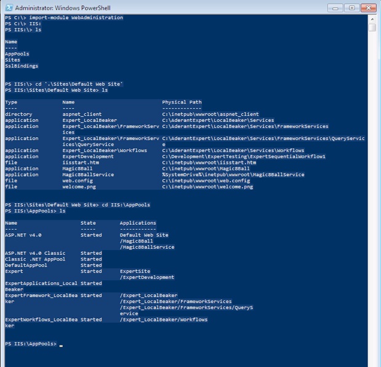
Task: Maximize the PowerShell window
Action: [352, 7]
